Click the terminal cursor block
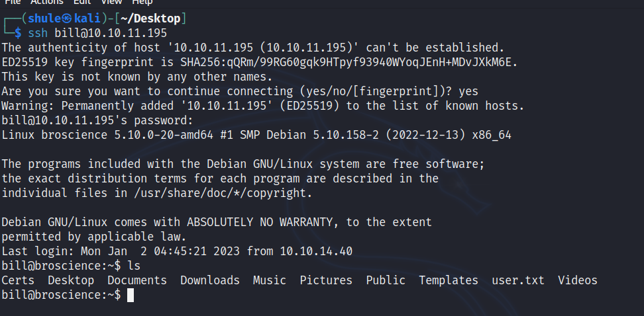644x316 pixels. (x=131, y=295)
